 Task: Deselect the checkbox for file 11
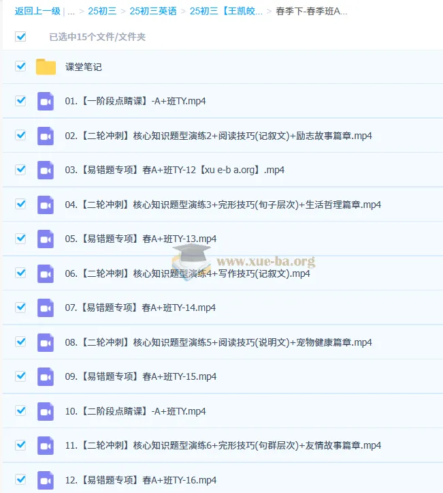click(x=20, y=445)
